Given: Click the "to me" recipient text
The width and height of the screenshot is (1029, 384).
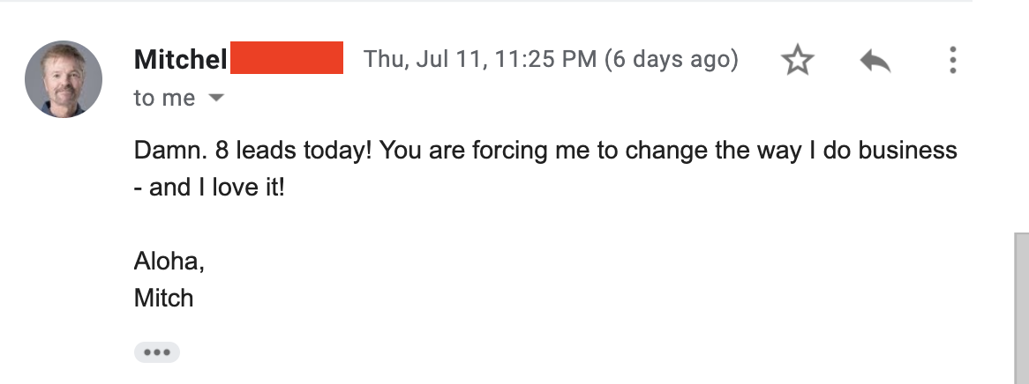Looking at the screenshot, I should point(164,99).
